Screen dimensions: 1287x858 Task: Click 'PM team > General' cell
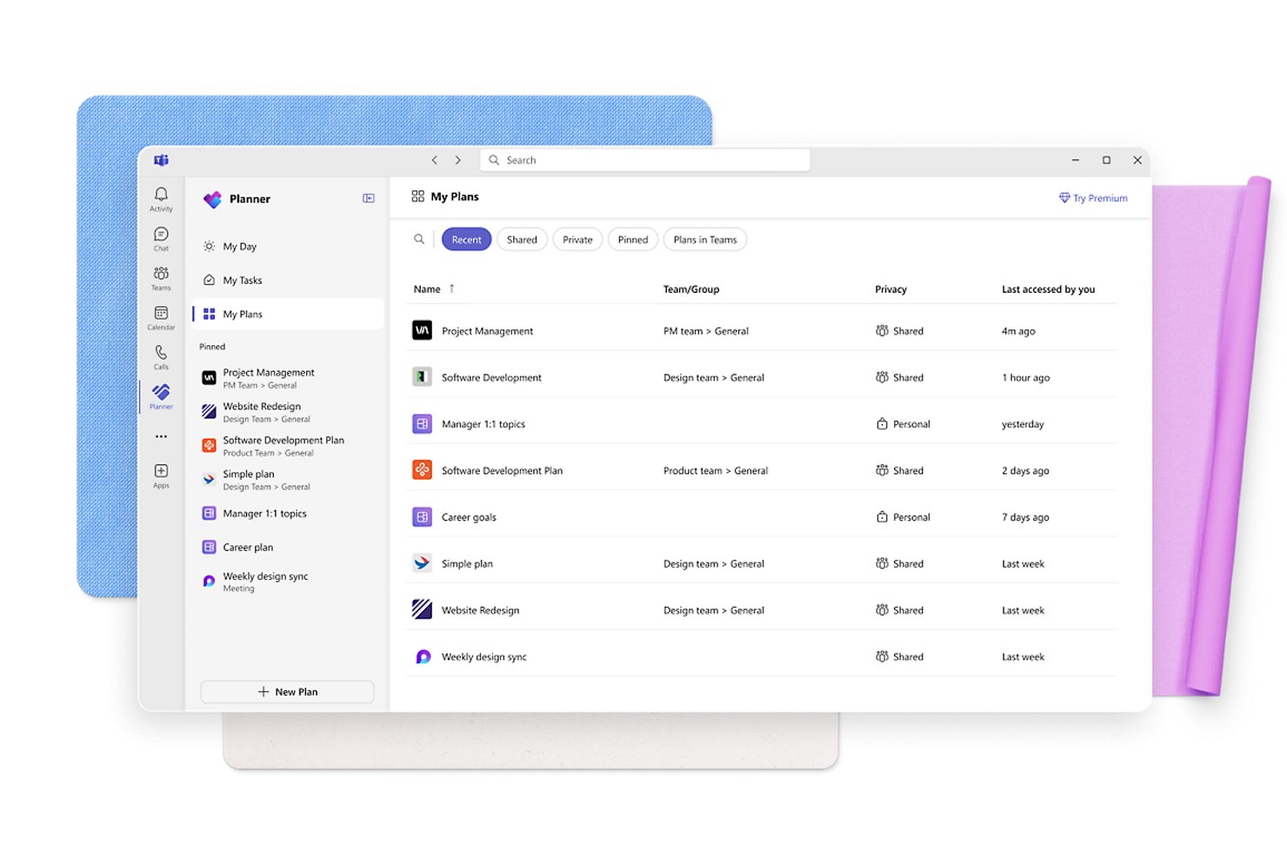(706, 331)
